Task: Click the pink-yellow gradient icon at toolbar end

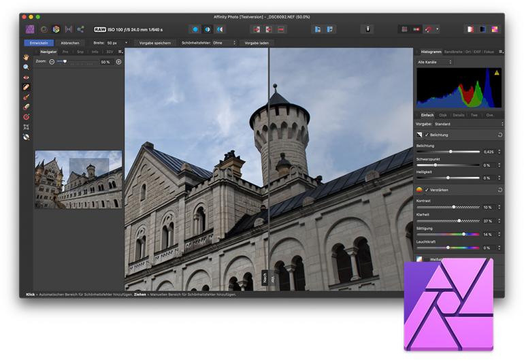Action: pyautogui.click(x=494, y=29)
